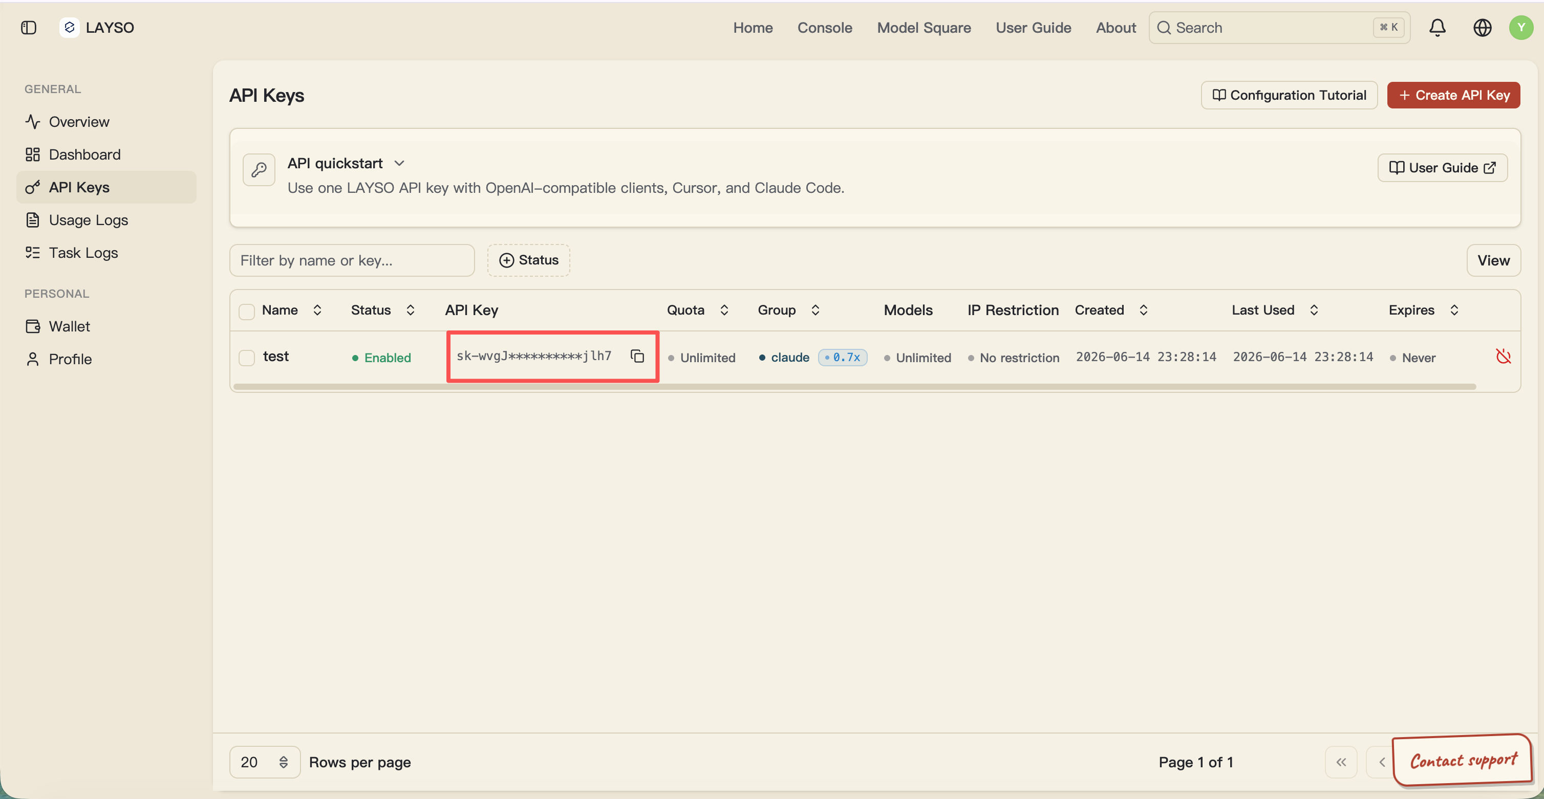Tick the checkbox for the test row
This screenshot has height=799, width=1544.
246,358
